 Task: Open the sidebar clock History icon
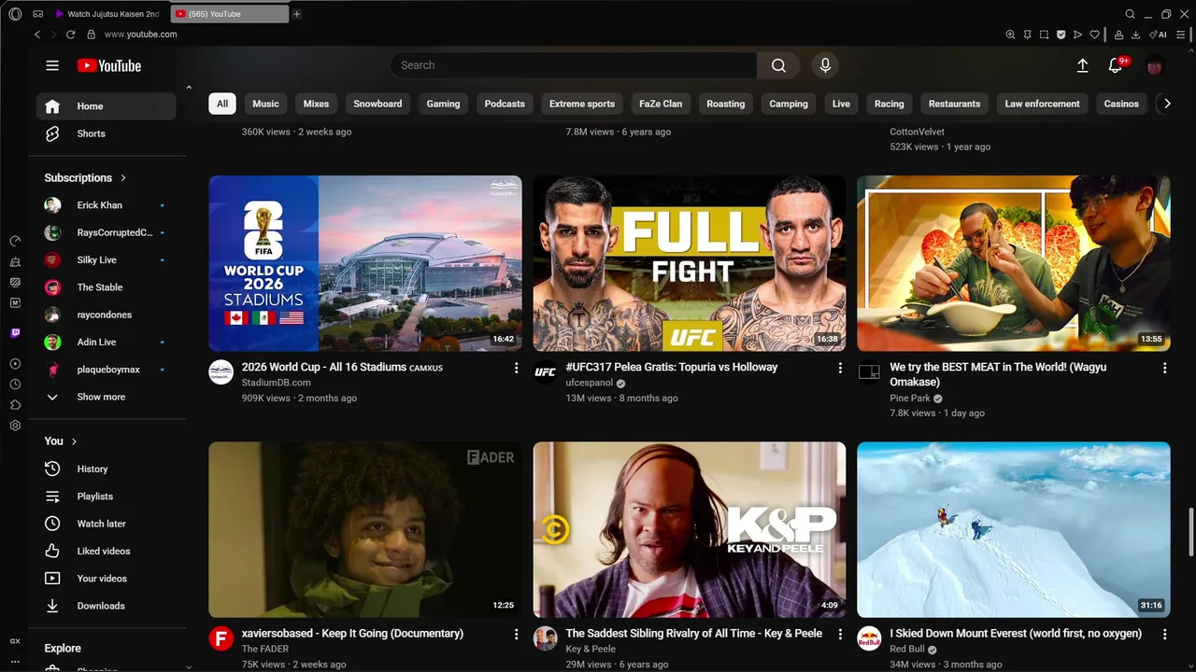click(15, 385)
